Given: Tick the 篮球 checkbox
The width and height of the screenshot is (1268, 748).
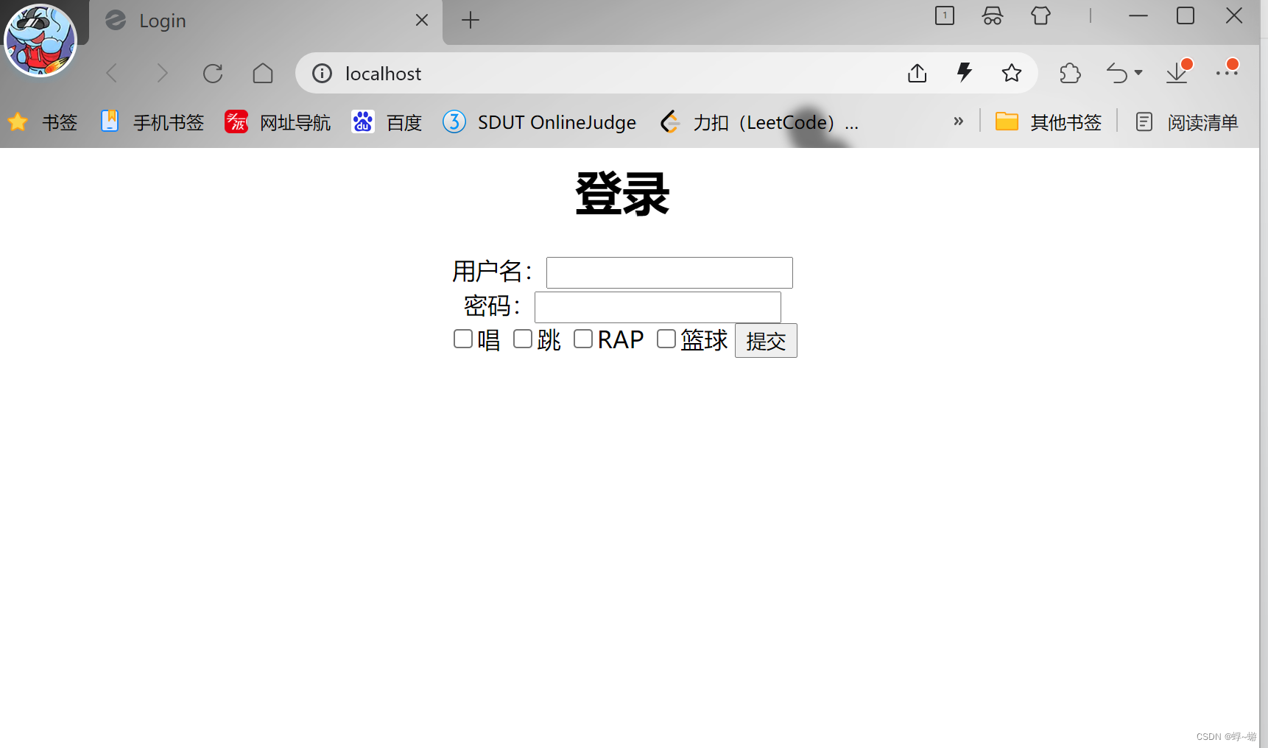Looking at the screenshot, I should 666,339.
